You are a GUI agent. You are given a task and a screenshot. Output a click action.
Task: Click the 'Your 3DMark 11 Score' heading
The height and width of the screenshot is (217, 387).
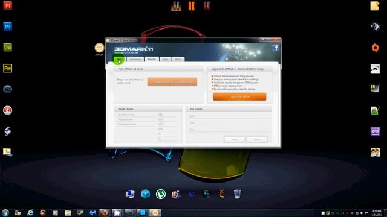pyautogui.click(x=131, y=69)
